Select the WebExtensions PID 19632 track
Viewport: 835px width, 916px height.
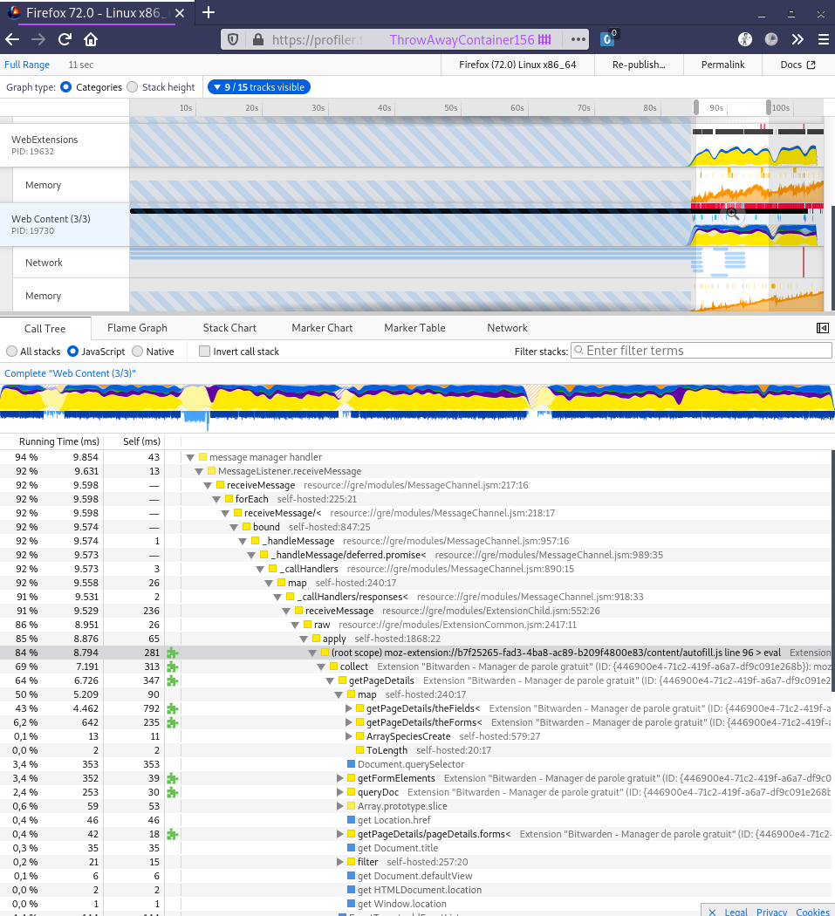point(65,145)
